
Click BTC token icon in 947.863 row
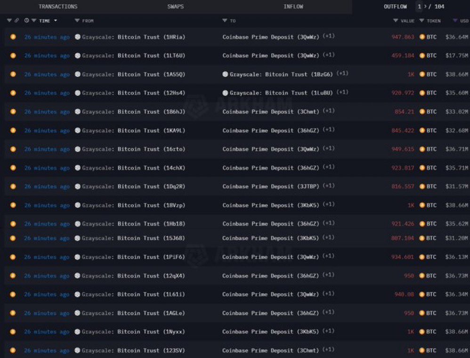click(x=422, y=37)
